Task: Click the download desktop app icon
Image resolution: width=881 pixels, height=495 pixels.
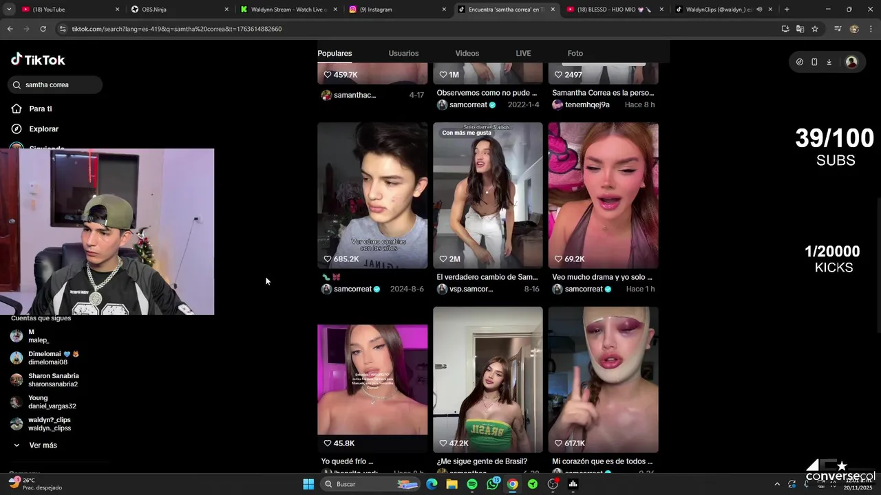Action: coord(829,62)
